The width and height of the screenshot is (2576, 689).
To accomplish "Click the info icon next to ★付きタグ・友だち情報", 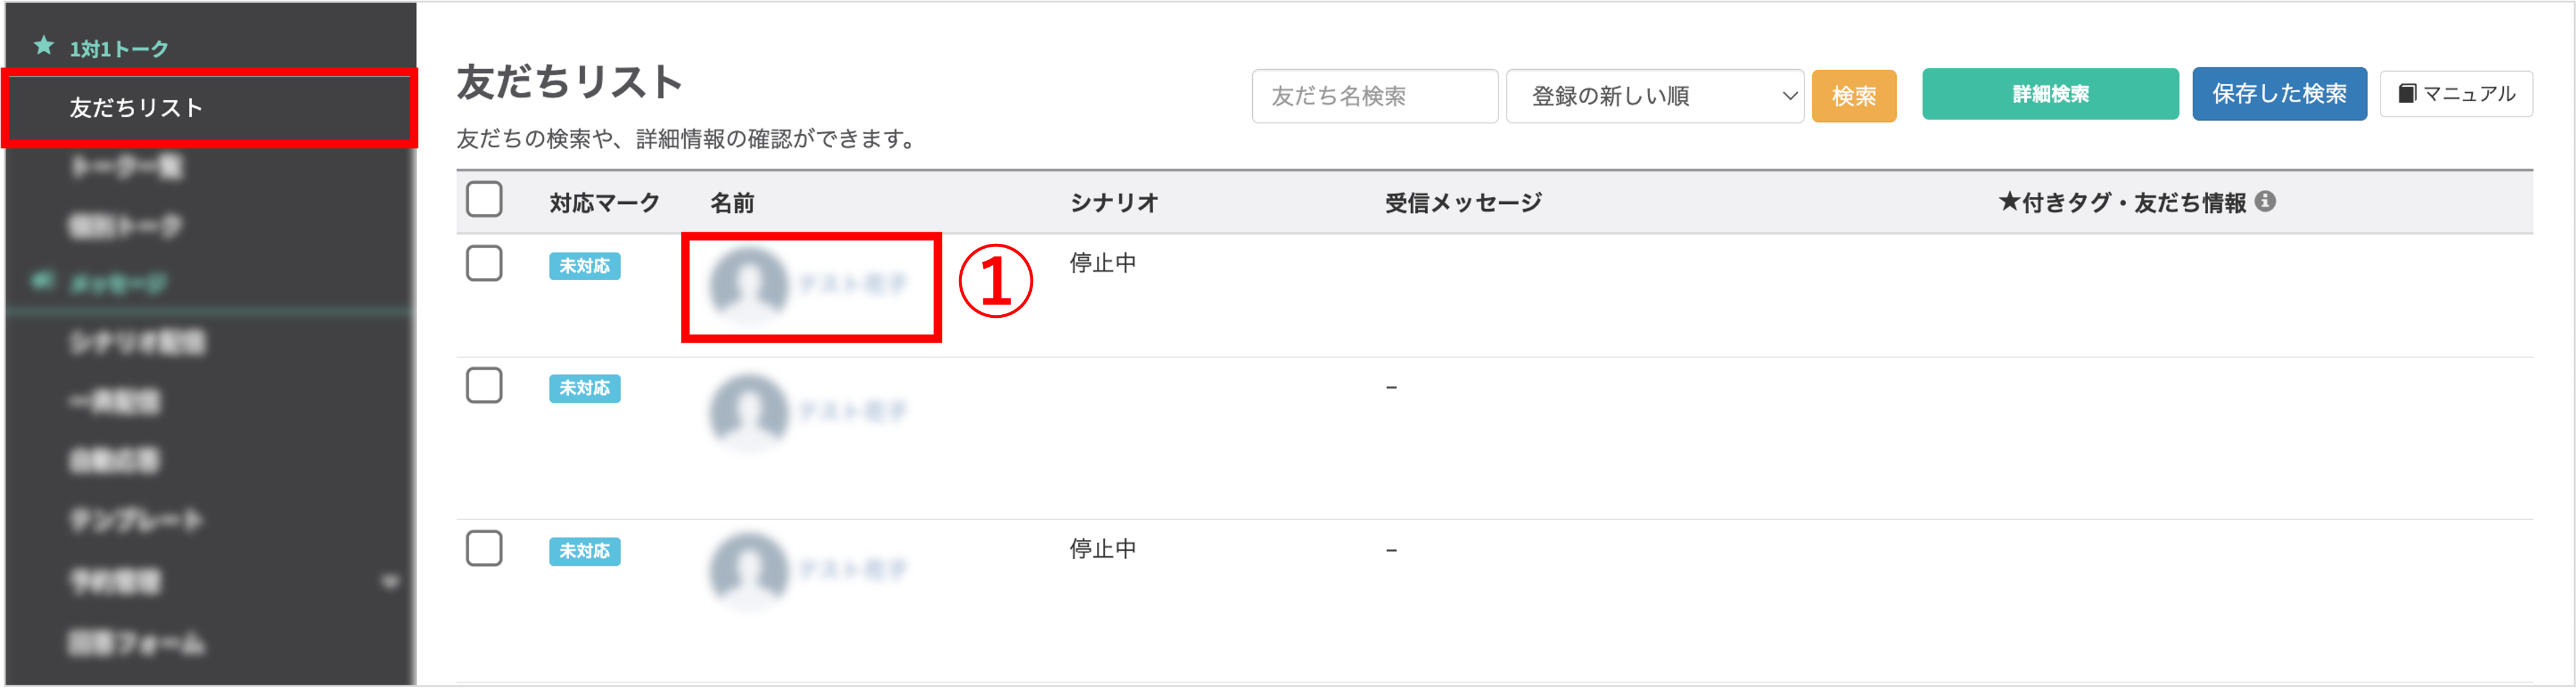I will point(2265,202).
